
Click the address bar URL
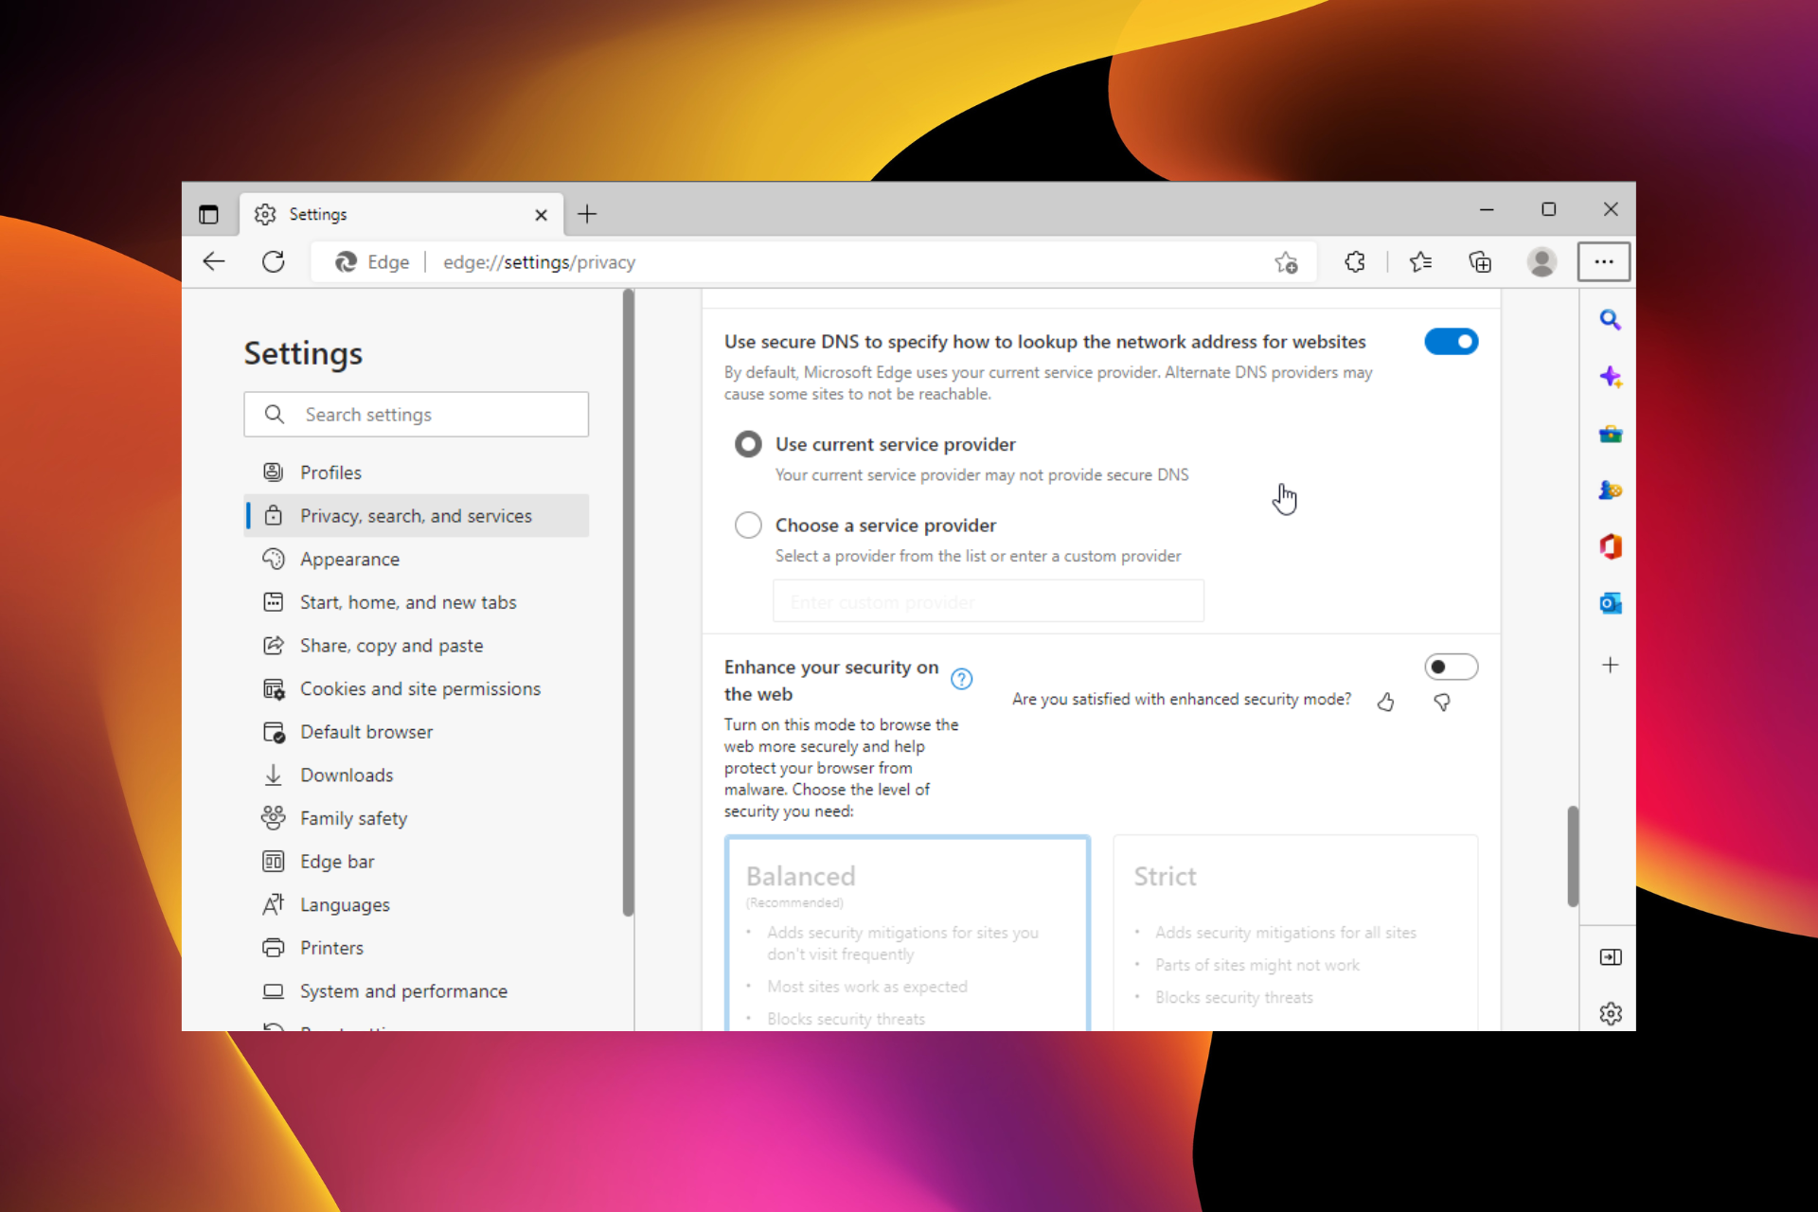pyautogui.click(x=539, y=262)
